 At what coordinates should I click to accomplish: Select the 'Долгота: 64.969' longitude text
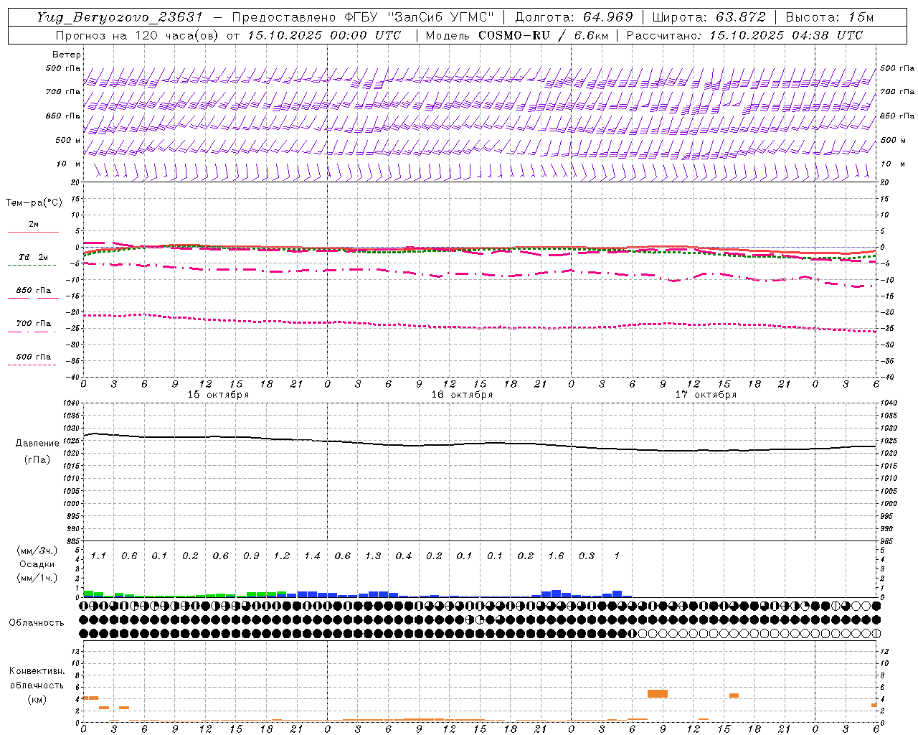point(574,17)
